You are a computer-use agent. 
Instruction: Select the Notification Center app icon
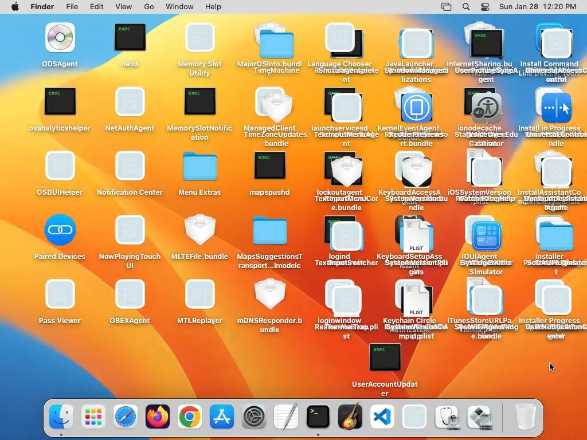click(130, 166)
